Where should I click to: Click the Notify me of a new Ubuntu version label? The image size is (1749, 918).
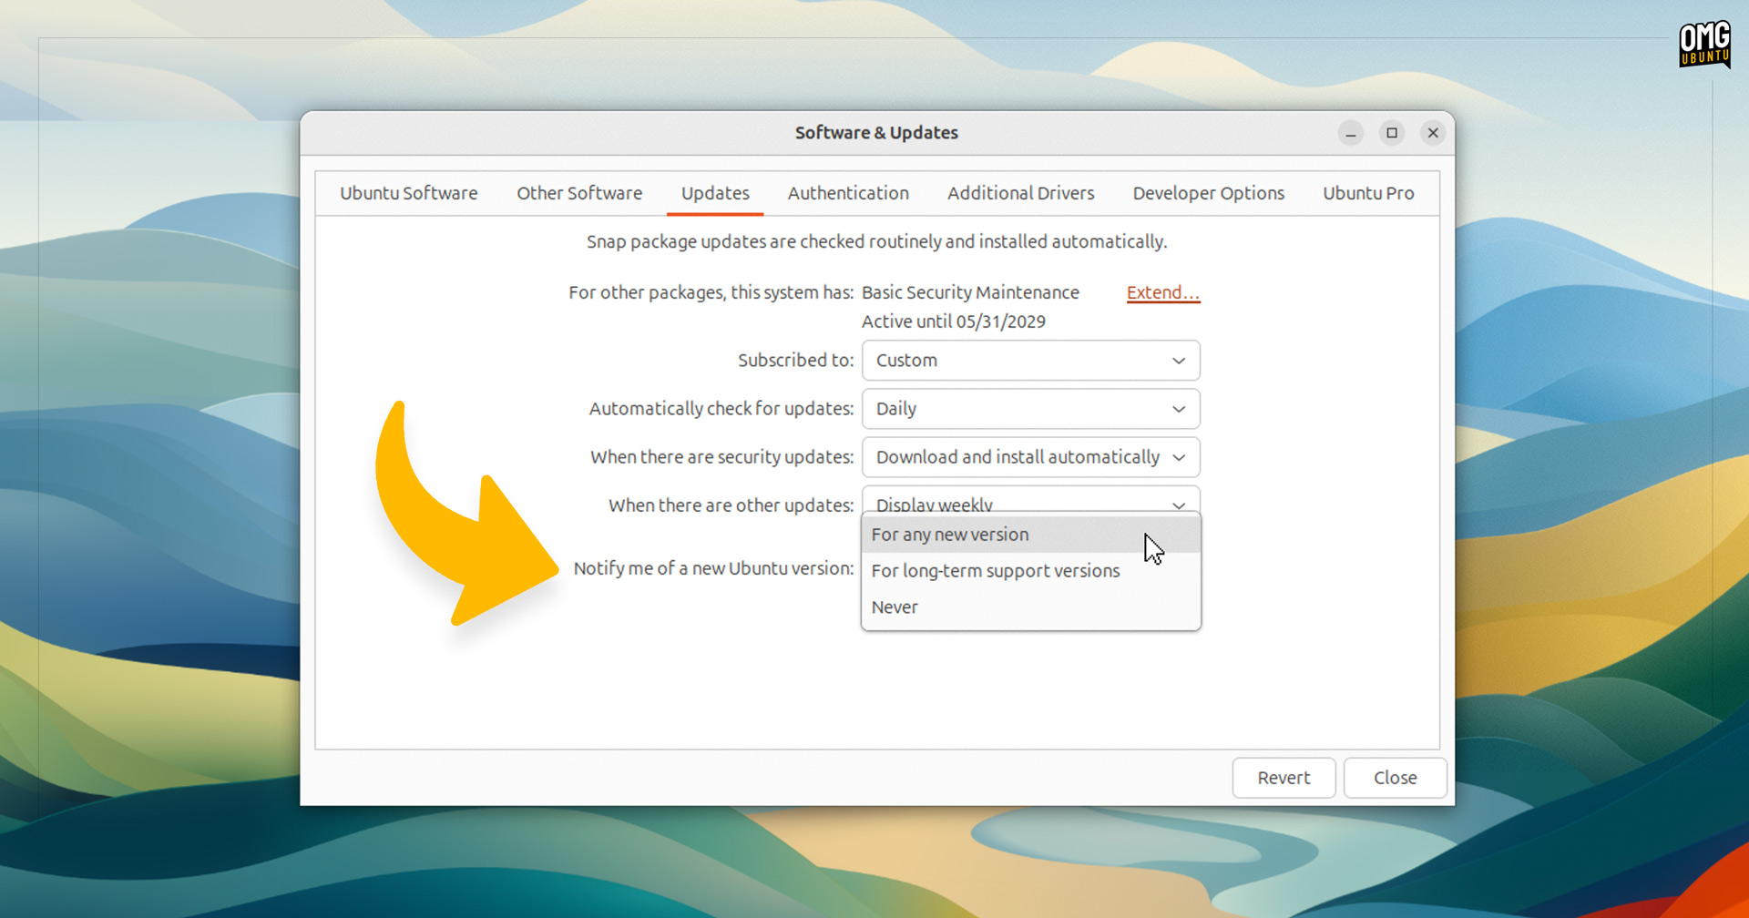(x=713, y=568)
